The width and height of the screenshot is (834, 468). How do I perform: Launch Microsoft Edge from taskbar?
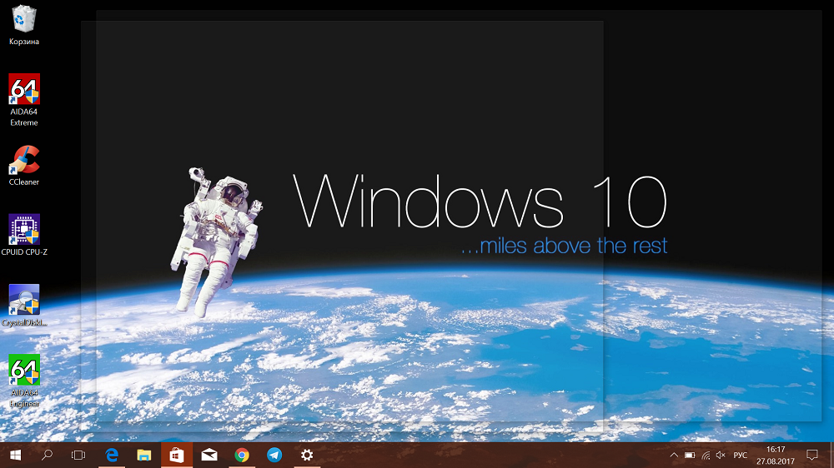(112, 456)
